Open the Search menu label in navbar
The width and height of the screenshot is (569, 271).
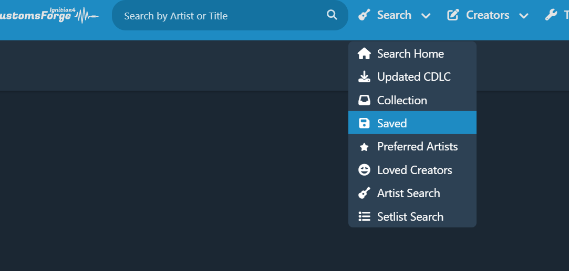[x=394, y=15]
